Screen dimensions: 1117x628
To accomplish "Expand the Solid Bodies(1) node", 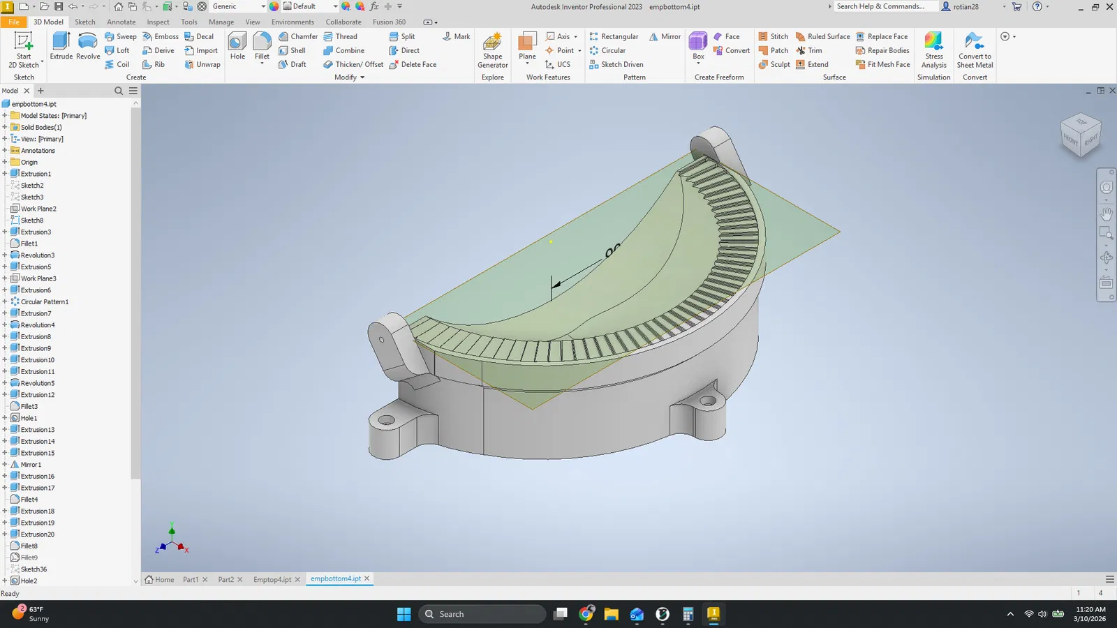I will coord(5,128).
